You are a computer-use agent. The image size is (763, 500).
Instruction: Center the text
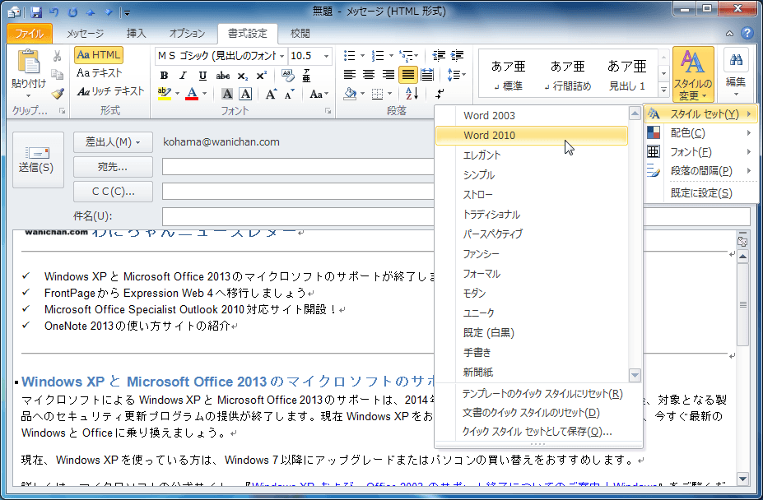point(369,75)
